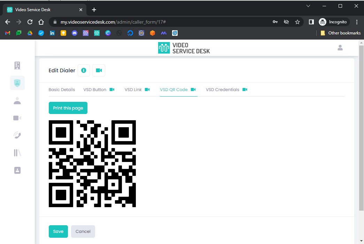
Task: Open the video camera sidebar icon
Action: 17,118
